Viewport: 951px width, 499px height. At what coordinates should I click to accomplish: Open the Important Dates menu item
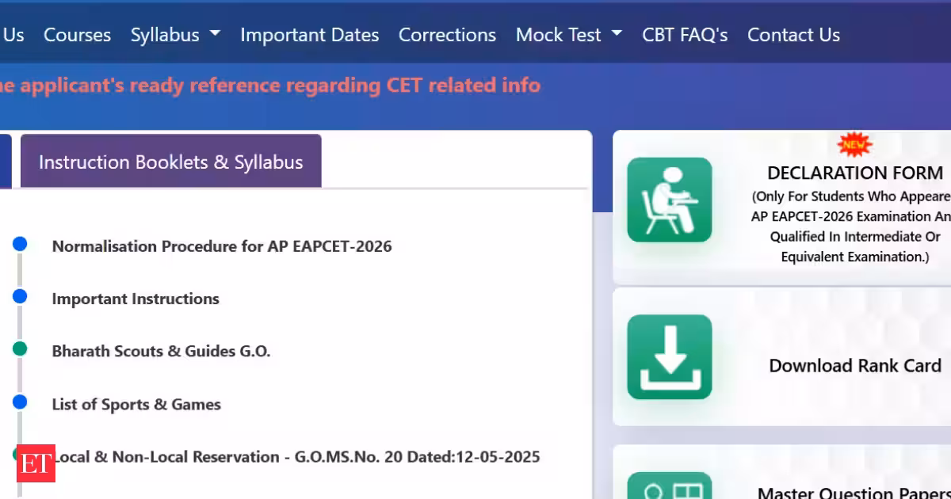(x=309, y=35)
